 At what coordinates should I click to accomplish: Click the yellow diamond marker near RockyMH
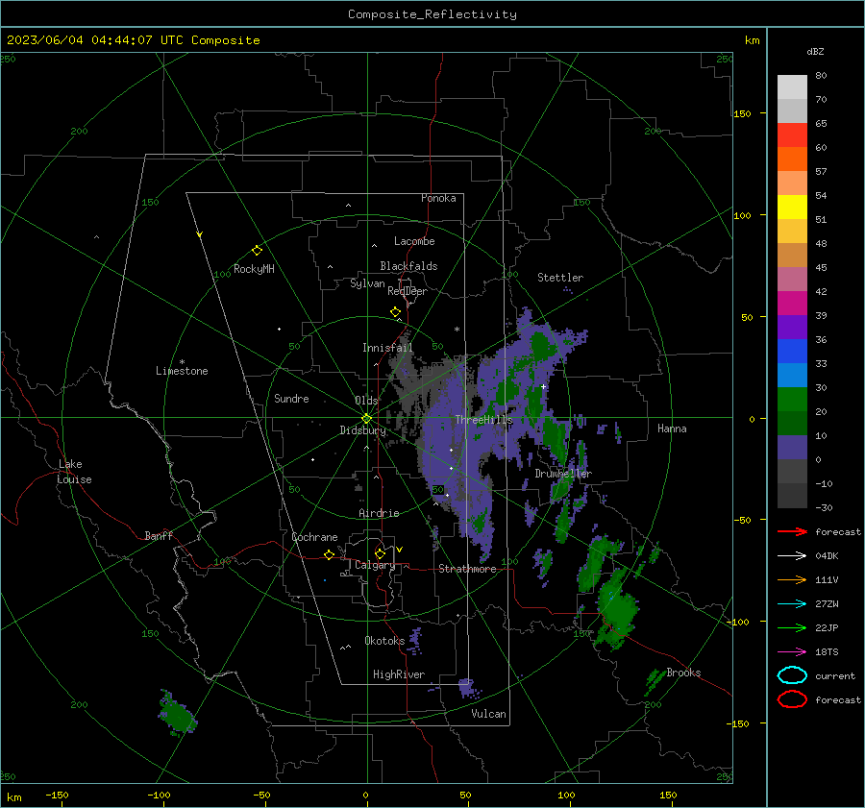[x=257, y=251]
